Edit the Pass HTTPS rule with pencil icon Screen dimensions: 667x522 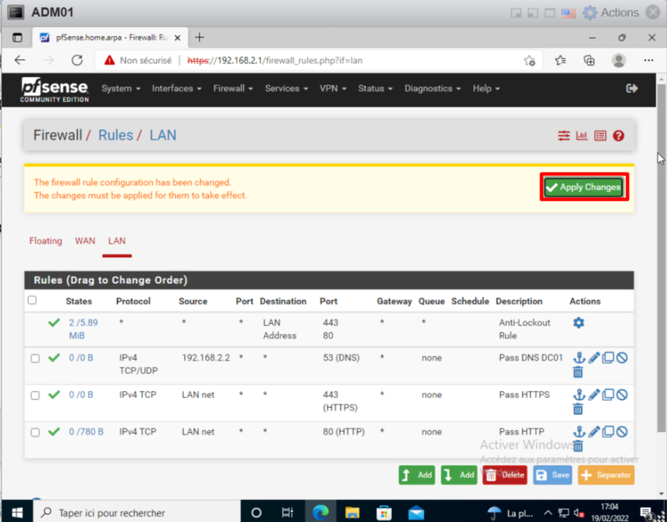click(x=594, y=395)
